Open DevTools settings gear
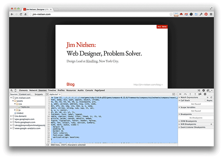 [204, 90]
